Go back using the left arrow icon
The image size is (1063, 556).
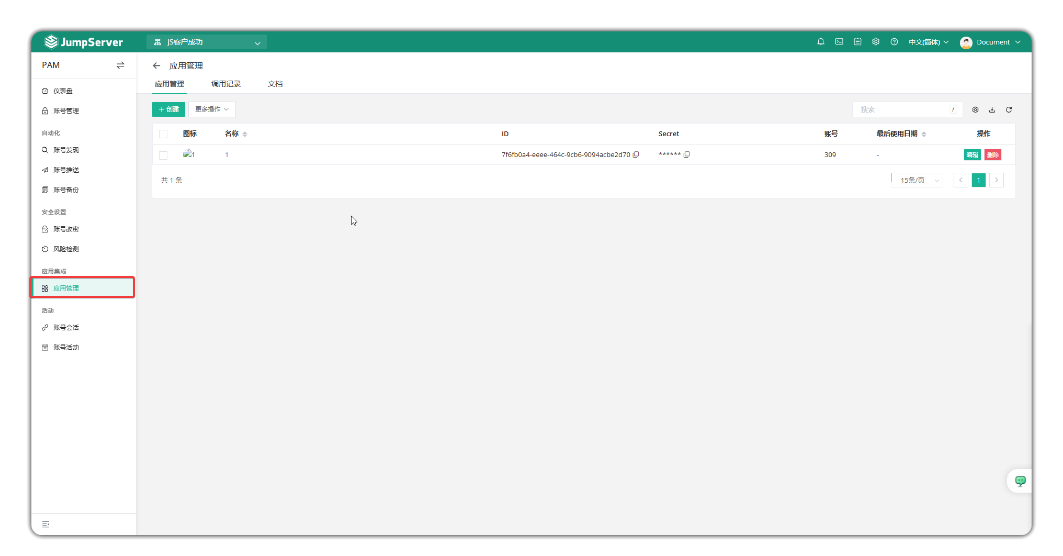156,65
